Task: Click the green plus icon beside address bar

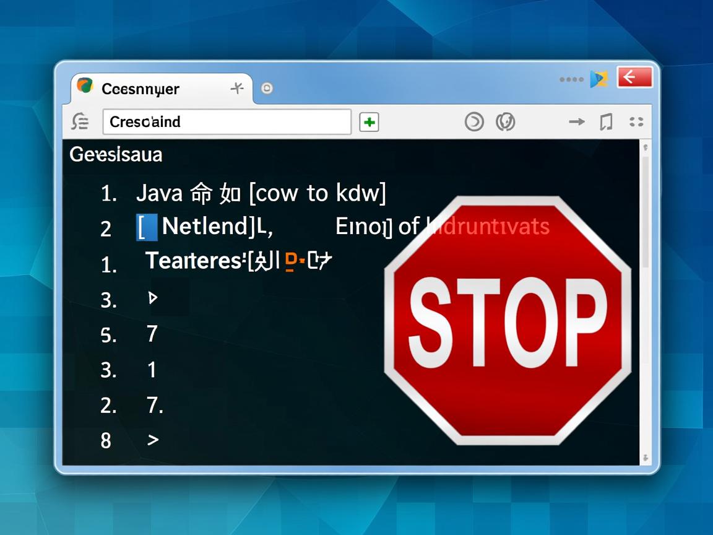Action: [369, 122]
